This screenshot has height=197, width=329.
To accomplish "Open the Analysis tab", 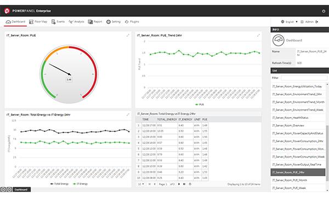I will (x=76, y=21).
